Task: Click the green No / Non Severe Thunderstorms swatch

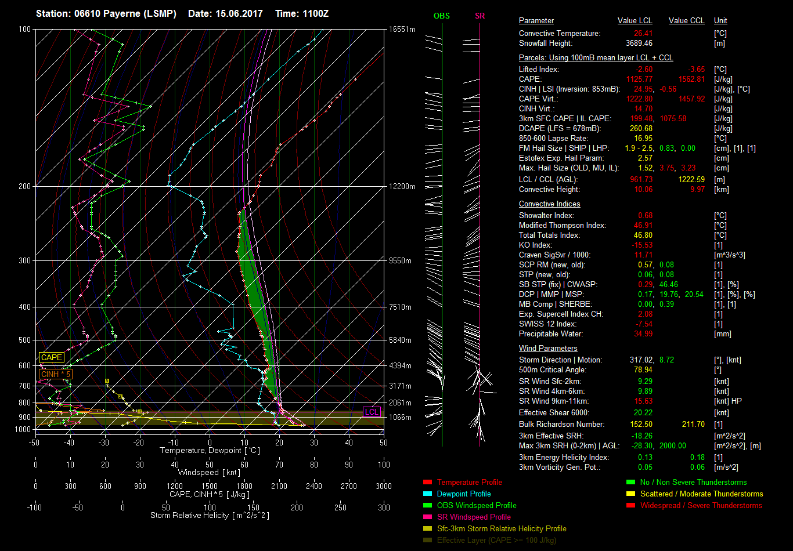Action: [630, 483]
